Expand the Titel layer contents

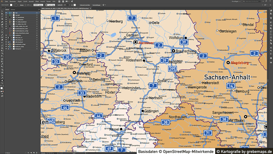(10, 13)
